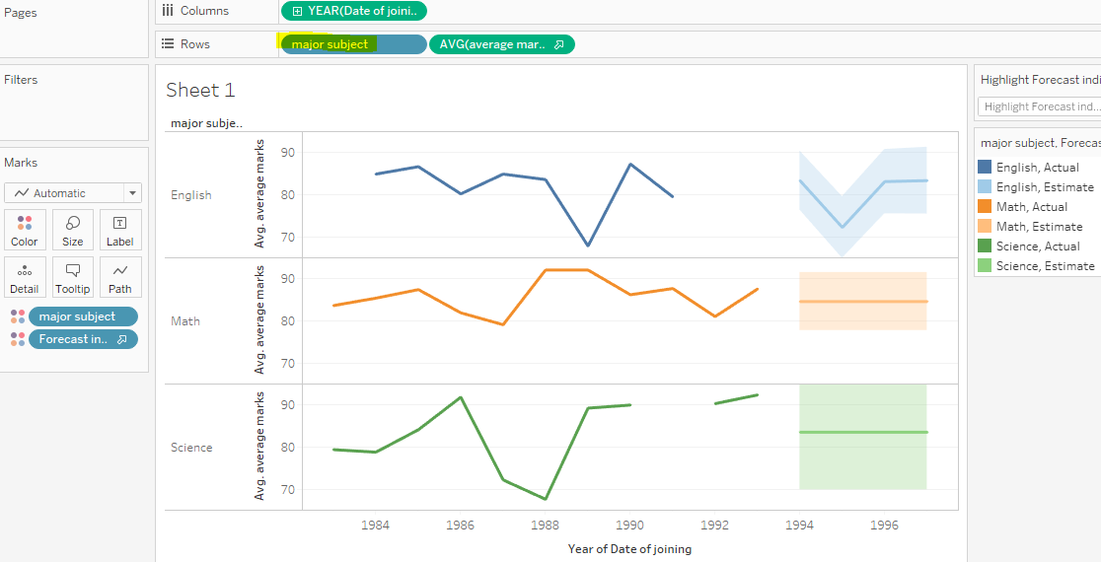The width and height of the screenshot is (1101, 562).
Task: Click color icon beside Forecast indicator pill
Action: tap(17, 339)
